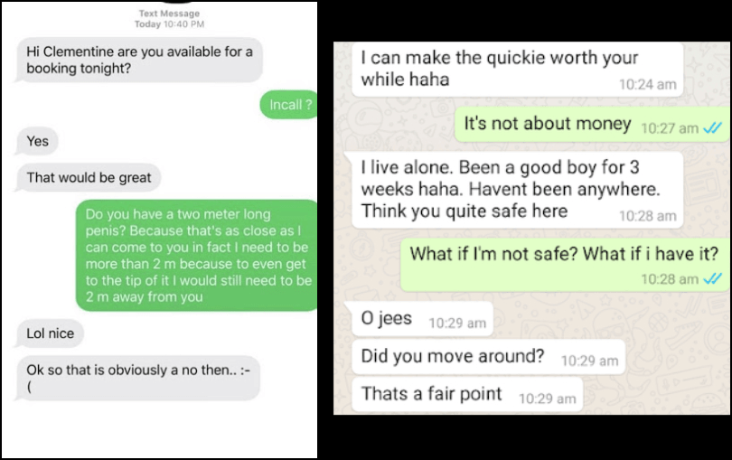
Task: Click the blue read-receipt ticks beside "It's not about money"
Action: (712, 127)
